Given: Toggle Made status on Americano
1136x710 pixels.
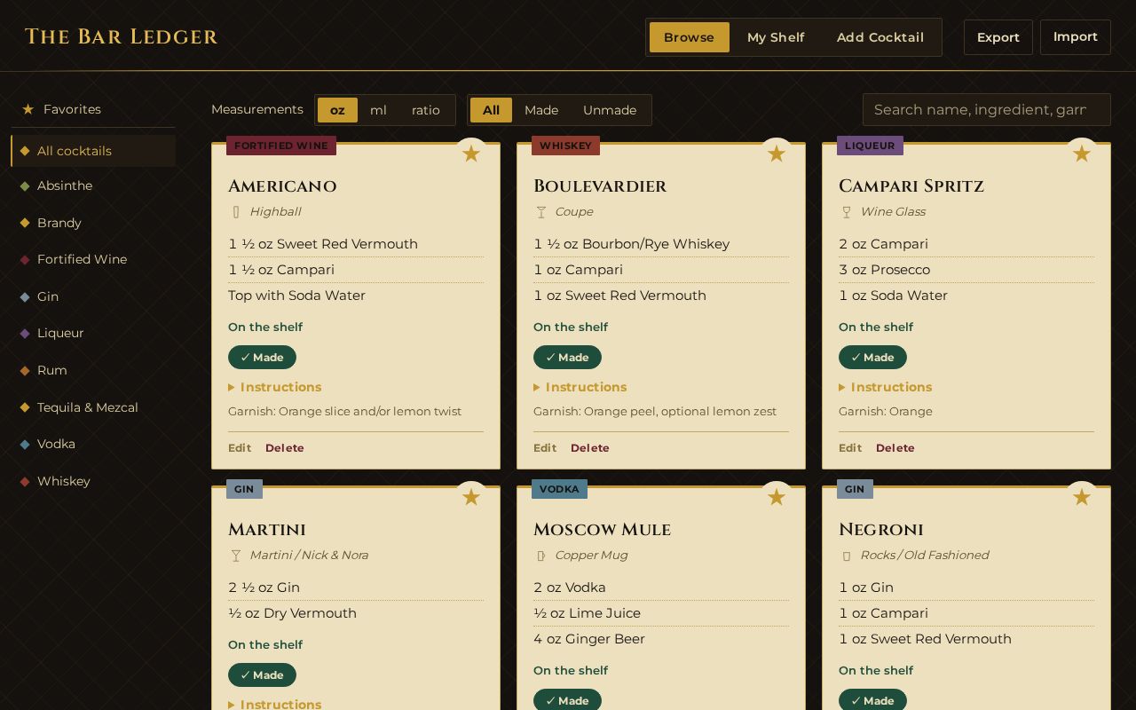Looking at the screenshot, I should click(x=262, y=358).
